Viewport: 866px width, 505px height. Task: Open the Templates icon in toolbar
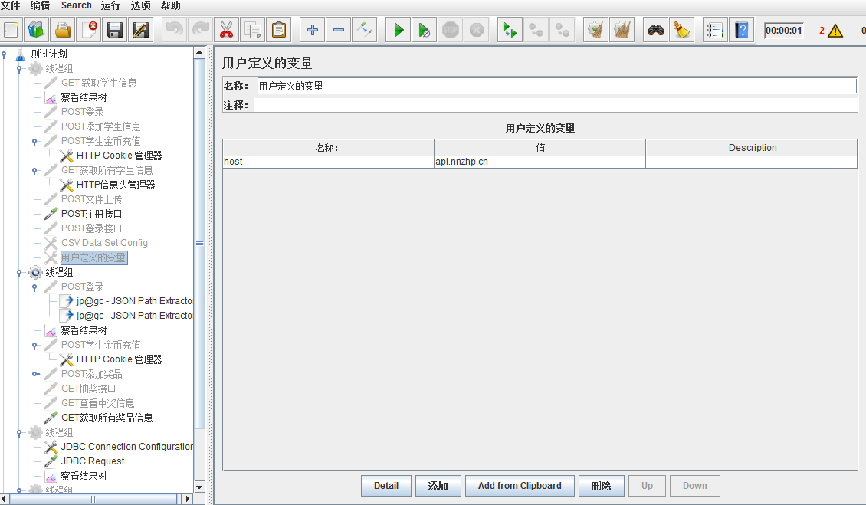(37, 30)
